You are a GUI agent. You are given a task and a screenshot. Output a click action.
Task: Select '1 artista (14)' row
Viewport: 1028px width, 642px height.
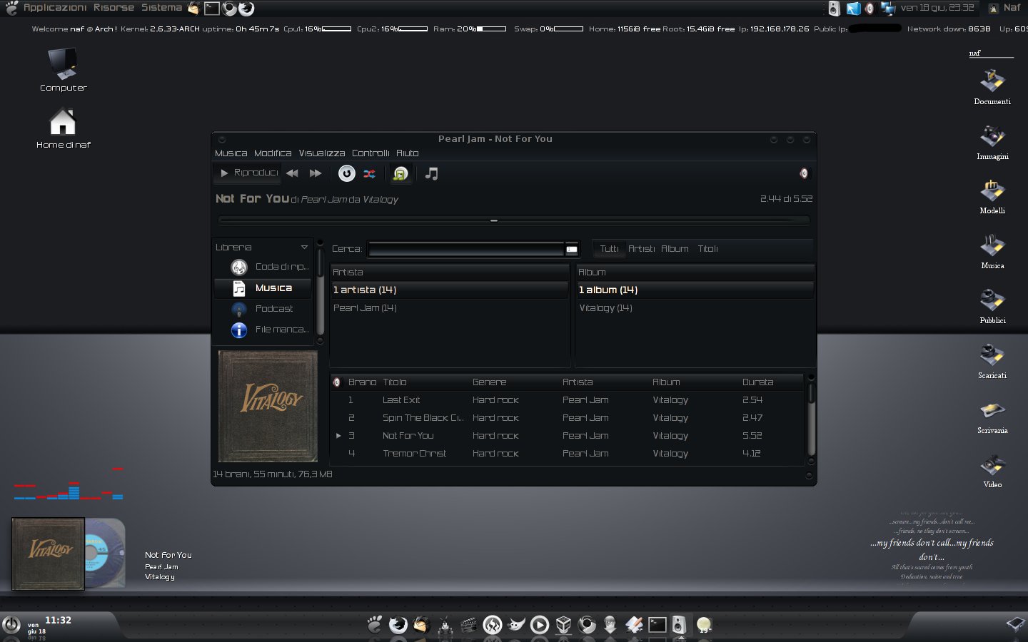[x=450, y=290]
